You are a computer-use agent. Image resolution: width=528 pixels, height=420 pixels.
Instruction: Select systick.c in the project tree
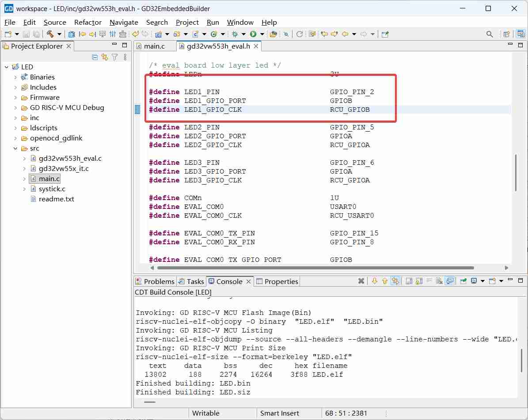click(52, 189)
